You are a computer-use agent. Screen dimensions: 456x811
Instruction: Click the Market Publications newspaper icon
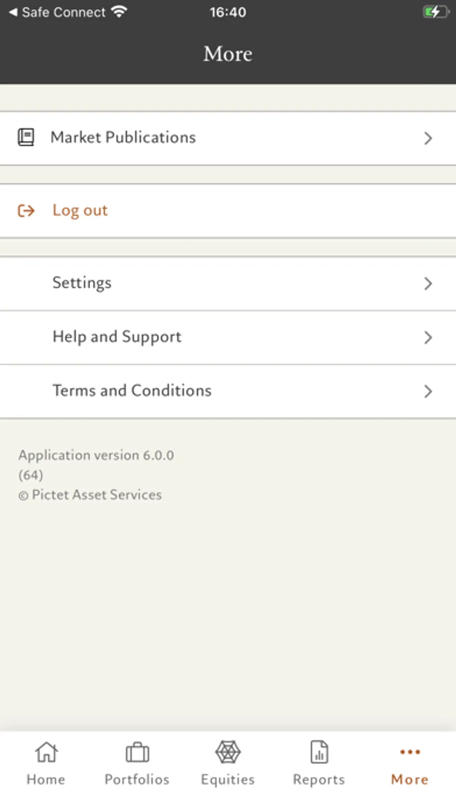pos(26,138)
